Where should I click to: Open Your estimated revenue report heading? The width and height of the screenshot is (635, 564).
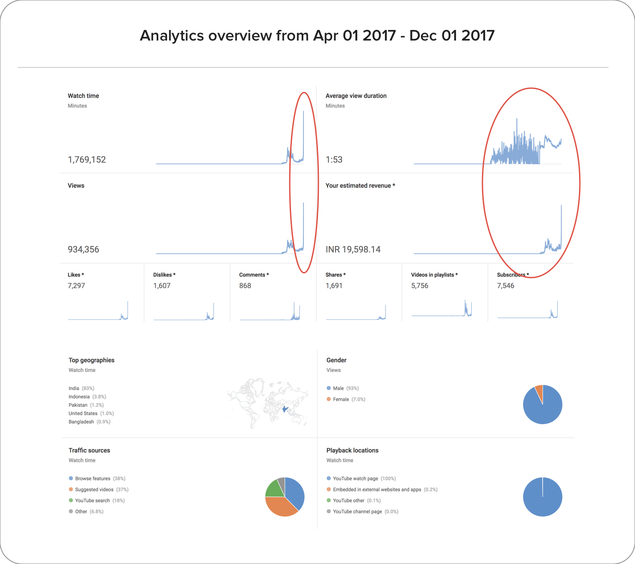(360, 186)
